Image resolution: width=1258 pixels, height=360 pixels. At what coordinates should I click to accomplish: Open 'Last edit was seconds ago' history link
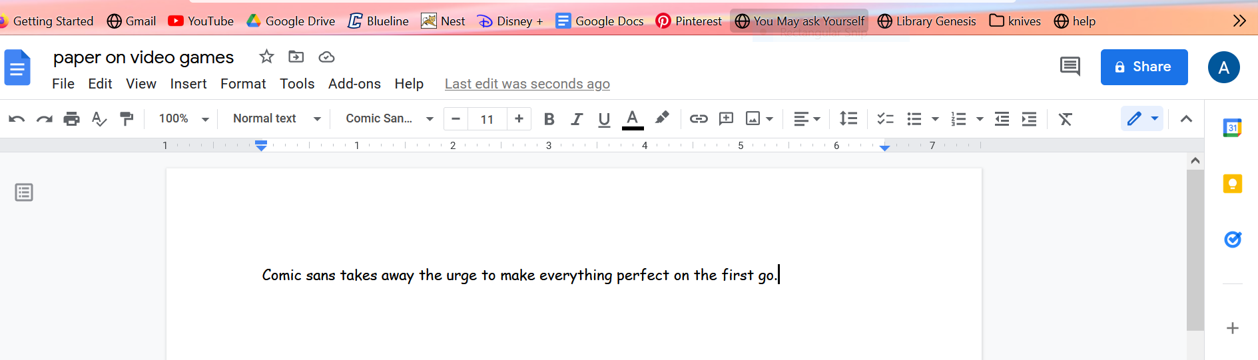pos(527,84)
